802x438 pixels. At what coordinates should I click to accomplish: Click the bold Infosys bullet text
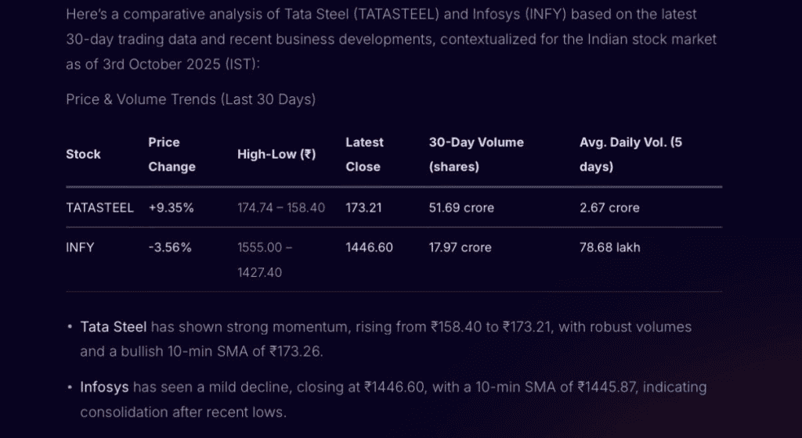(105, 387)
